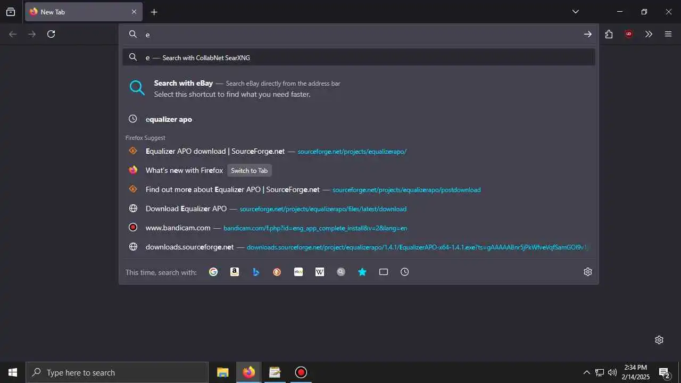Viewport: 681px width, 383px height.
Task: Click the taskbar clock showing 2:34 PM
Action: (636, 372)
